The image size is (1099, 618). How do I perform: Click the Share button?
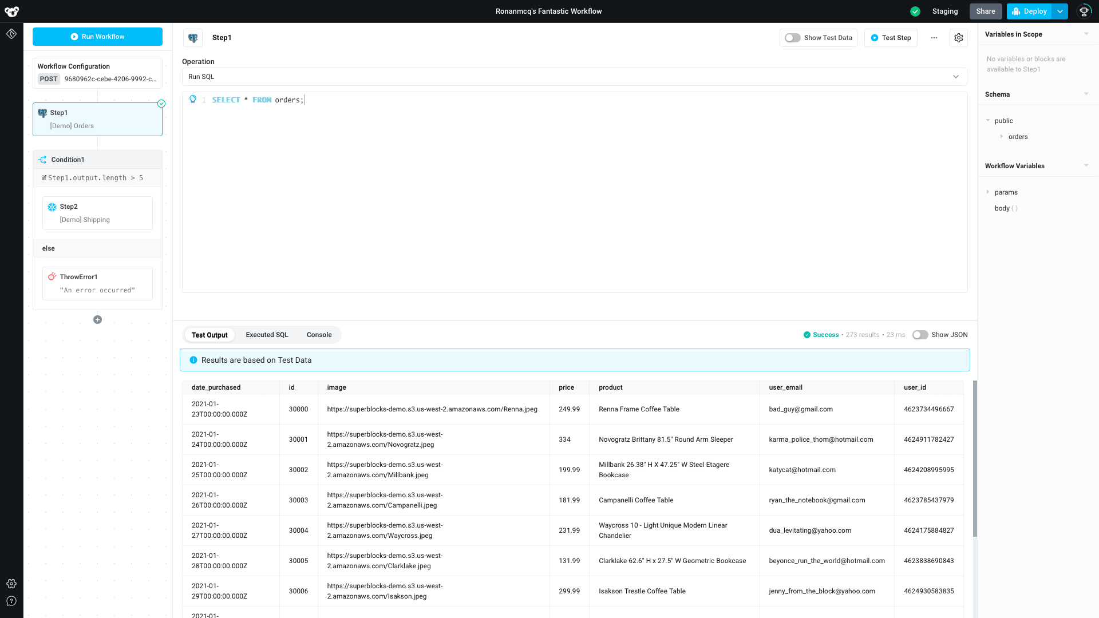click(986, 11)
